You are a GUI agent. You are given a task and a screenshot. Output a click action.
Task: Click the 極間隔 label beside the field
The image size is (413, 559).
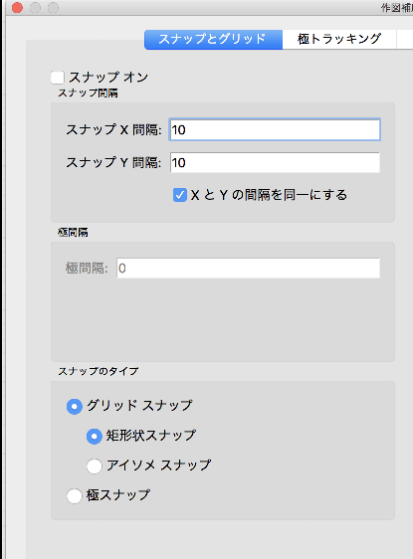tap(87, 269)
